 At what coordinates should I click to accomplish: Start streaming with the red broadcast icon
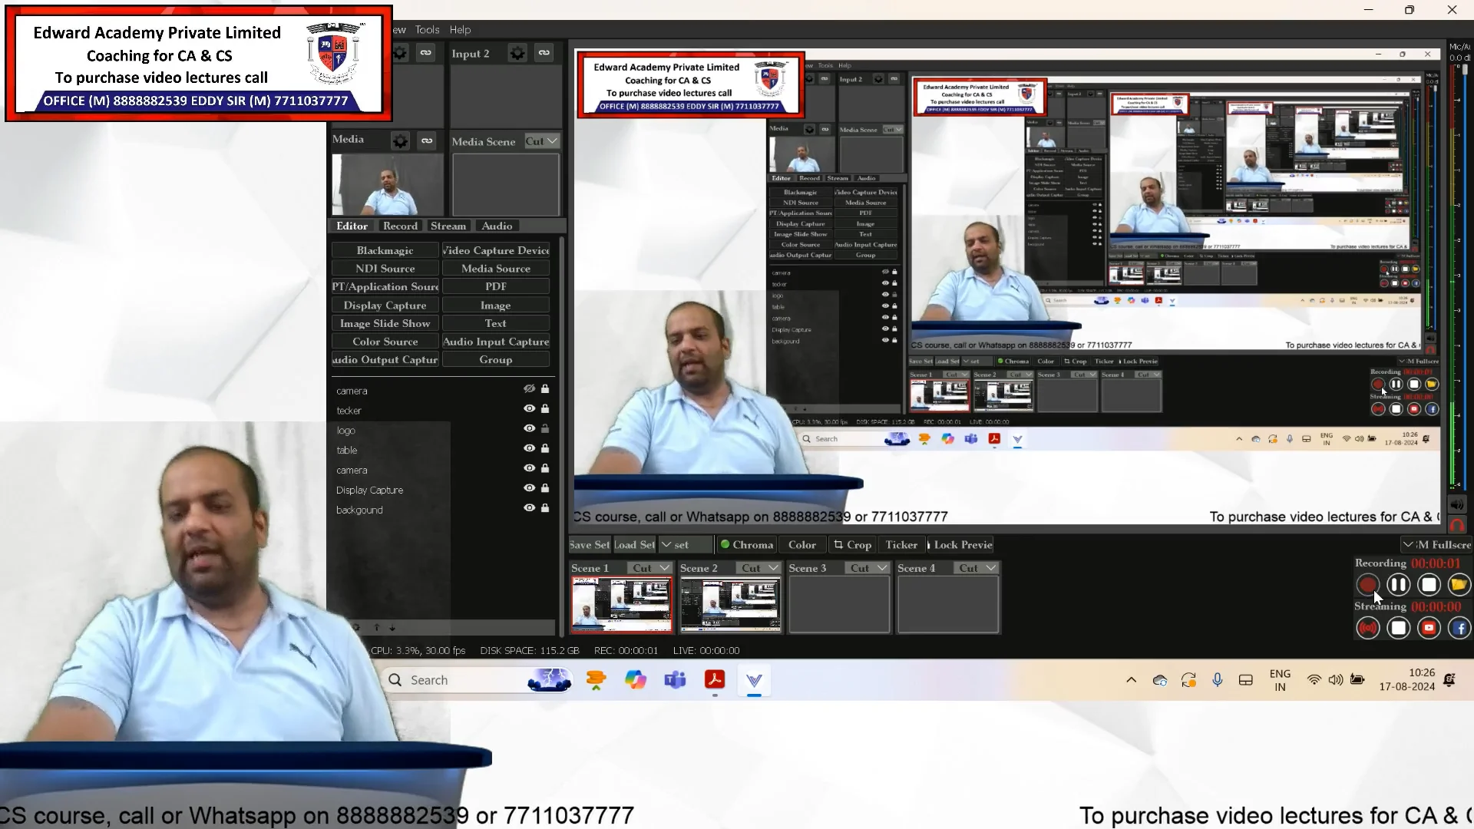[x=1368, y=629]
